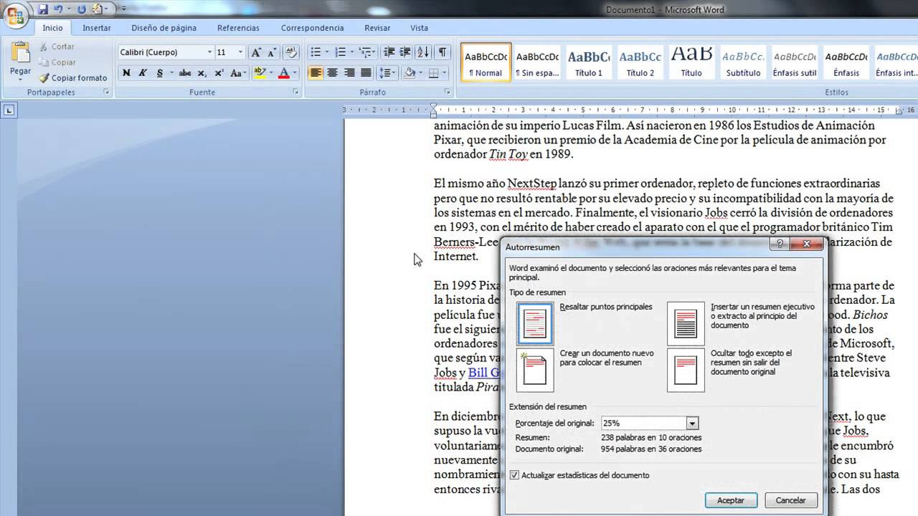918x516 pixels.
Task: Apply Título 2 style
Action: click(x=640, y=62)
